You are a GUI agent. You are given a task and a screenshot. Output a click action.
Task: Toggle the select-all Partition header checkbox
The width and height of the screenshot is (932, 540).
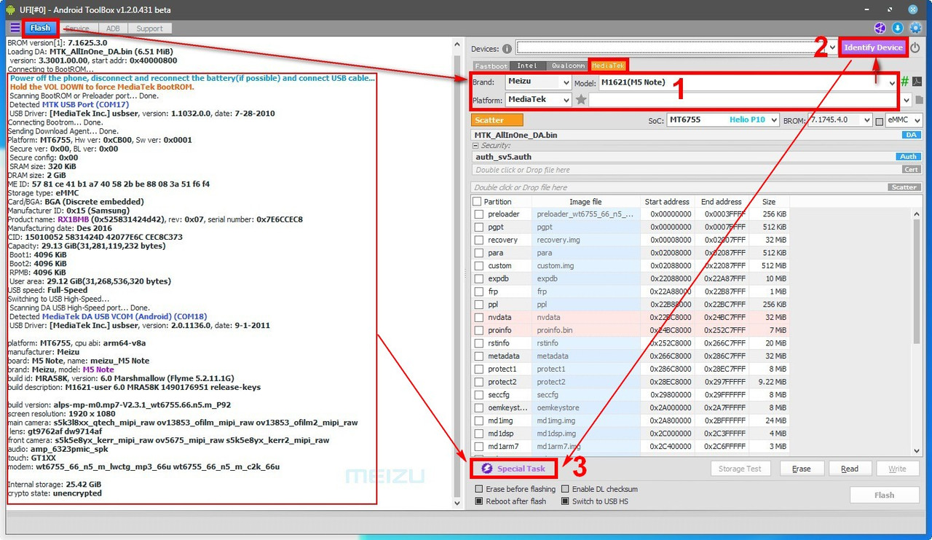tap(477, 202)
